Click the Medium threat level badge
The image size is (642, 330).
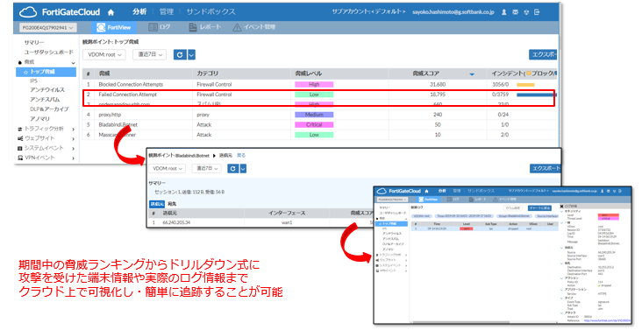pyautogui.click(x=314, y=115)
